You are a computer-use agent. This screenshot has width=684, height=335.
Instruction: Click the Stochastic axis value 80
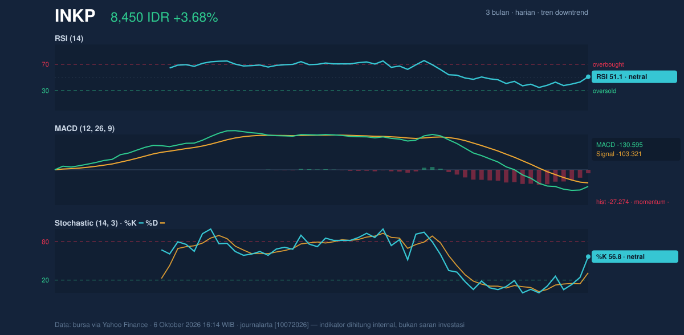[x=45, y=243]
